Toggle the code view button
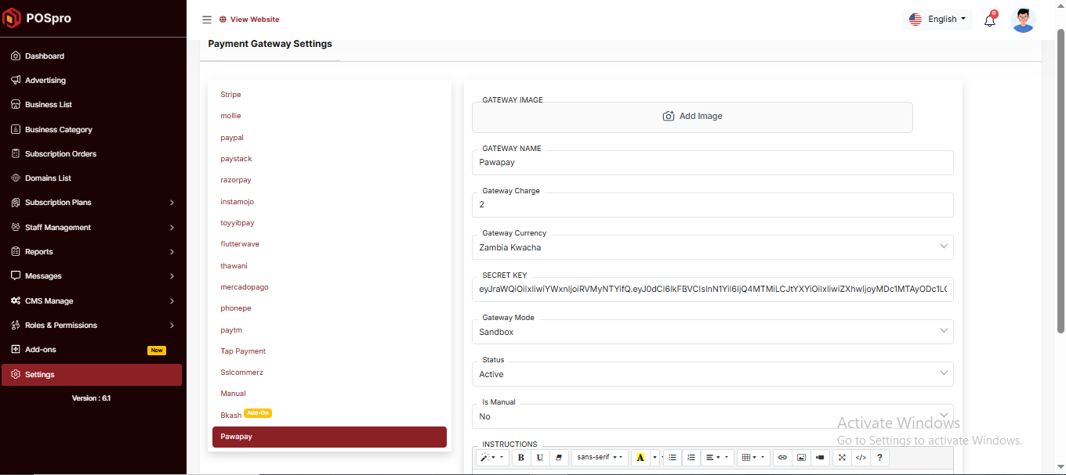The height and width of the screenshot is (475, 1066). [861, 458]
